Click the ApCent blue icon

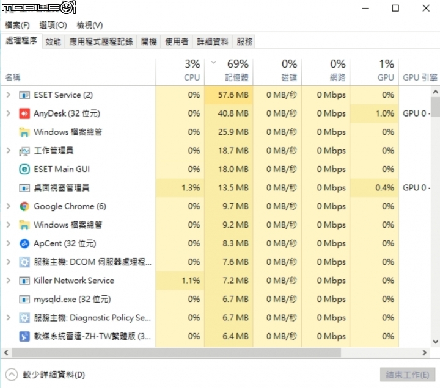[x=24, y=243]
